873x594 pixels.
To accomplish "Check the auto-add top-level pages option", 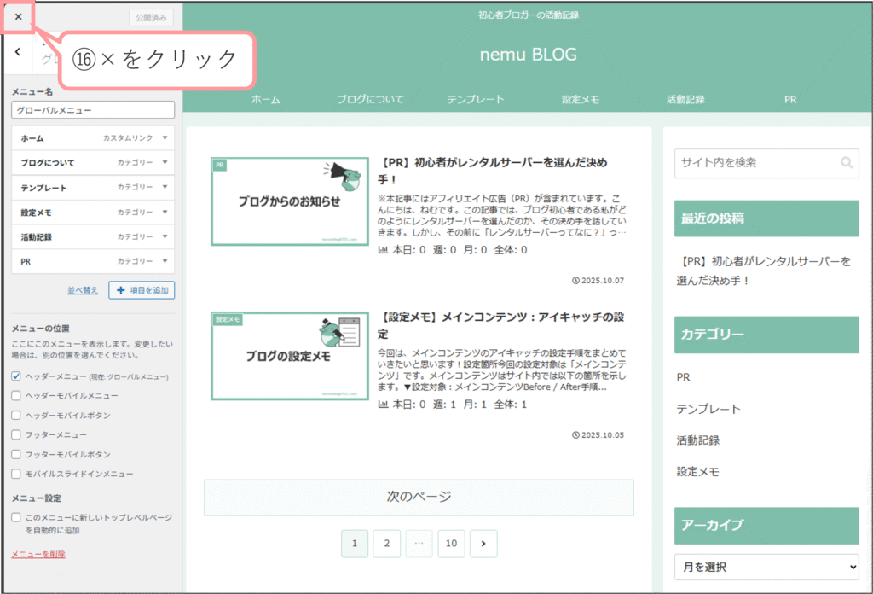I will point(16,517).
